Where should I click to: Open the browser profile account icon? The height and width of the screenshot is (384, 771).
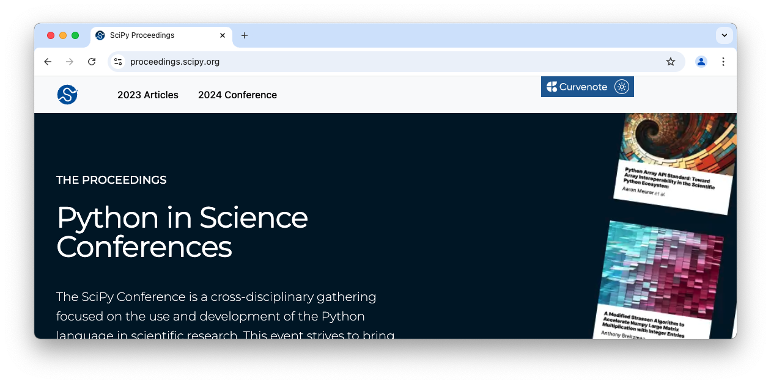(701, 62)
